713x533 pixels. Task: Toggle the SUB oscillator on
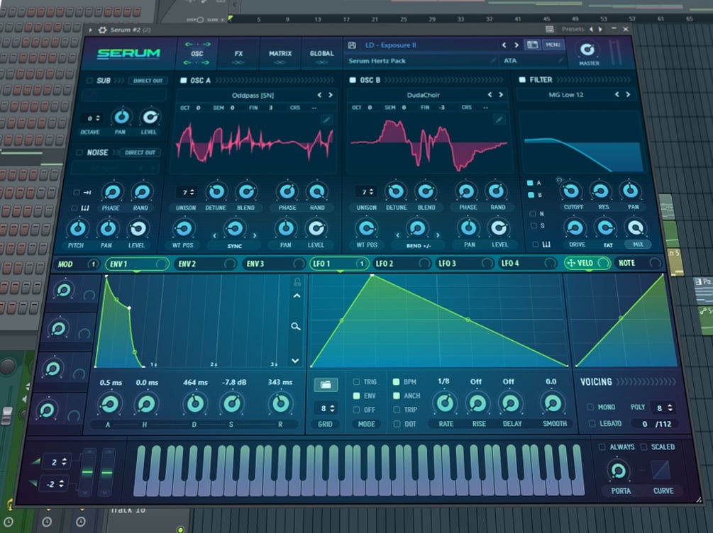click(x=89, y=80)
